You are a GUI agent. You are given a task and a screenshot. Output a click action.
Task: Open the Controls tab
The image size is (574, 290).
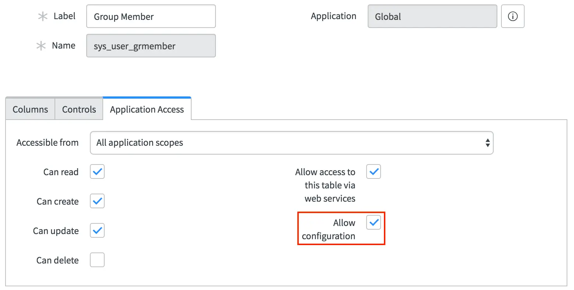click(79, 109)
